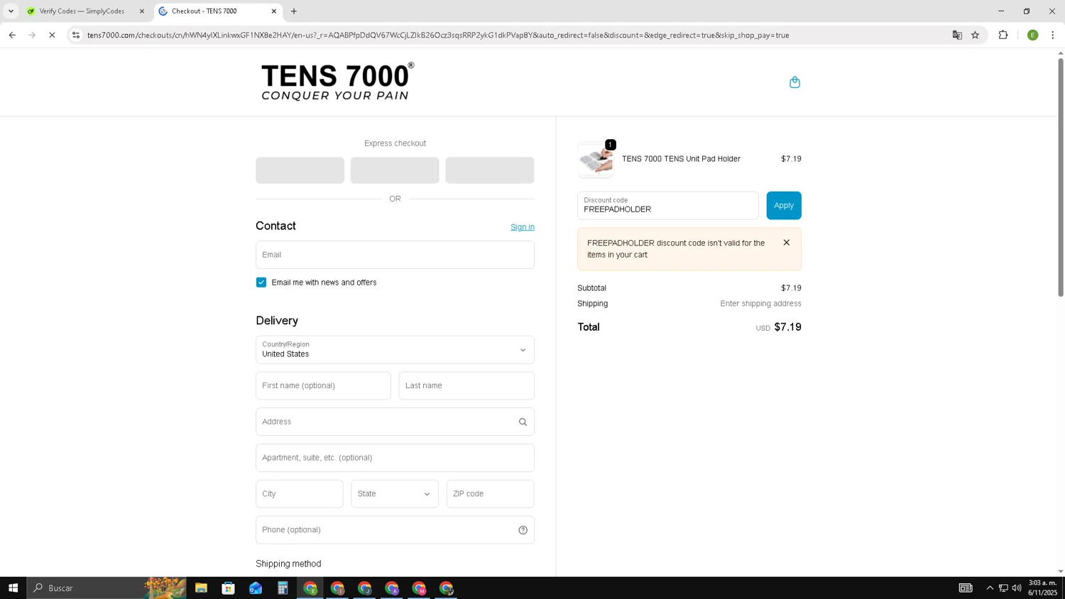Click the Enter shipping address text

point(760,304)
